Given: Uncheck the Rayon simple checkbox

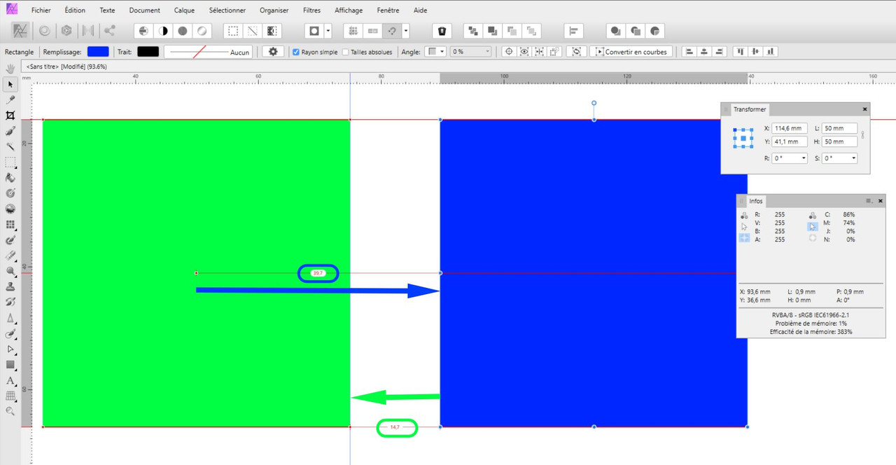Looking at the screenshot, I should click(x=296, y=52).
